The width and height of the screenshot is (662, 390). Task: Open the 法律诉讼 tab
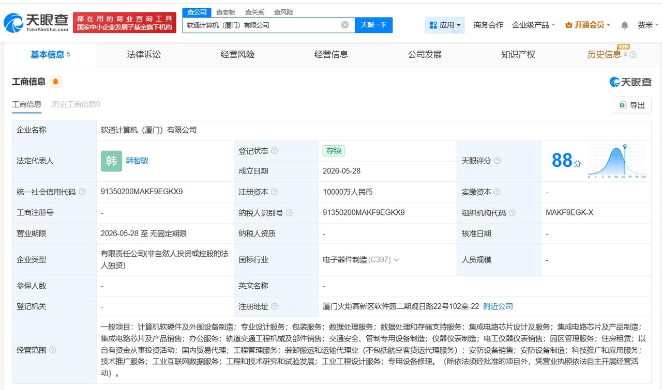(x=144, y=55)
